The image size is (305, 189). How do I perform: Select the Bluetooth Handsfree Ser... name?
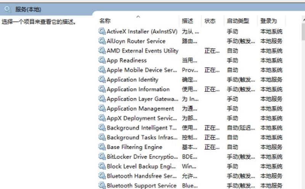click(141, 176)
